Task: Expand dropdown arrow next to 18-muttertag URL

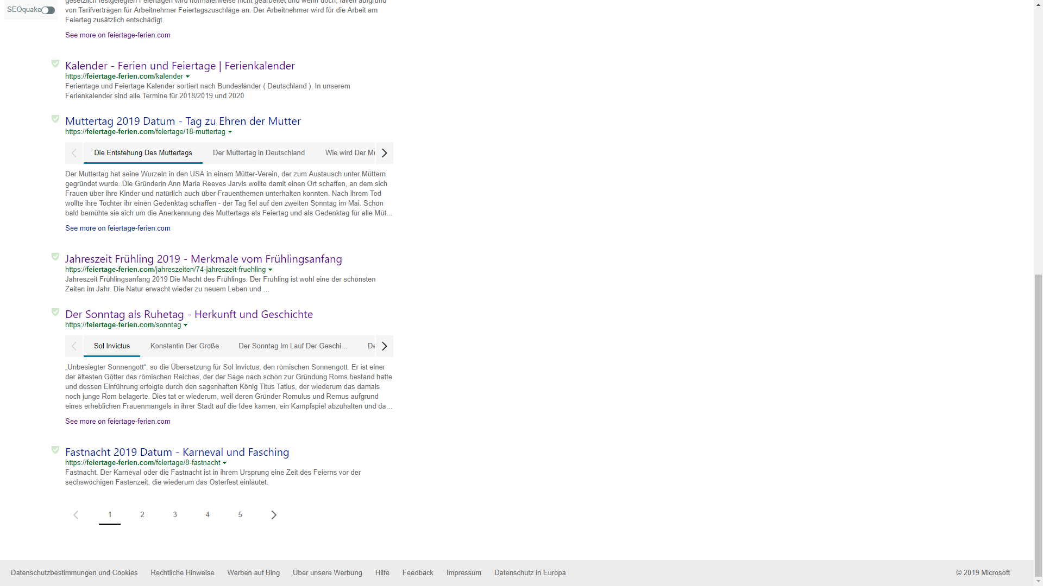Action: (x=230, y=132)
